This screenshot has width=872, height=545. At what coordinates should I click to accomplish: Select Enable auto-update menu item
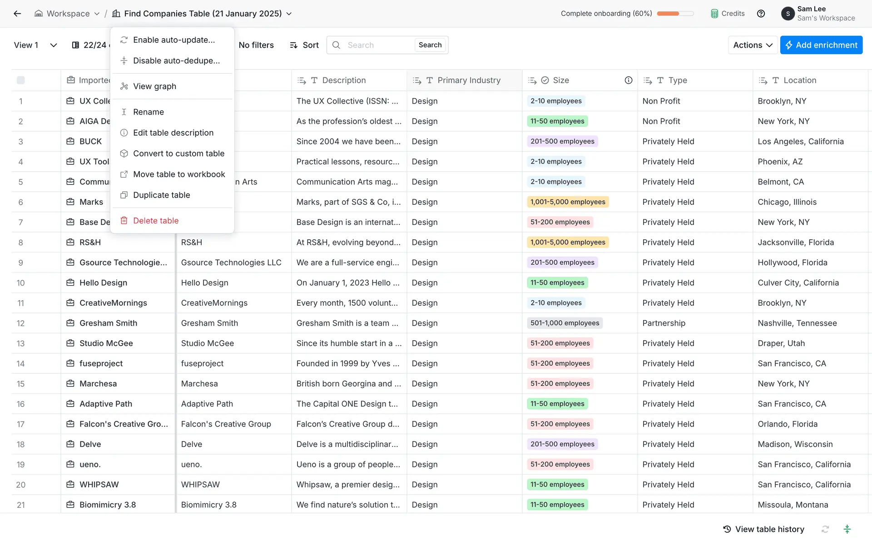174,40
